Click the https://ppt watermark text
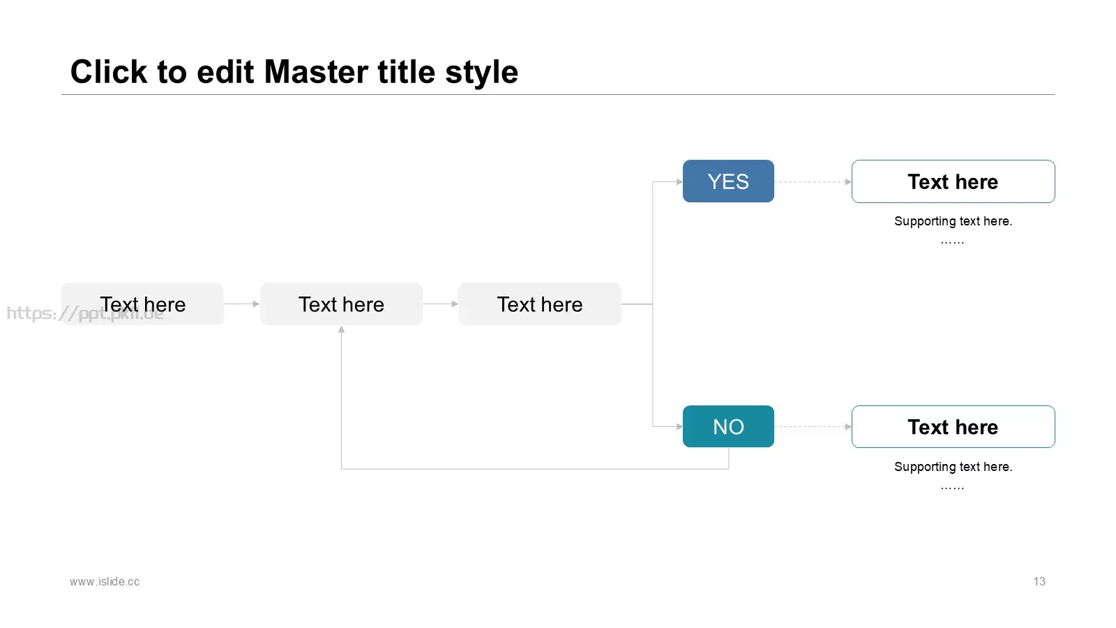Viewport: 1116px width, 628px height. (85, 313)
